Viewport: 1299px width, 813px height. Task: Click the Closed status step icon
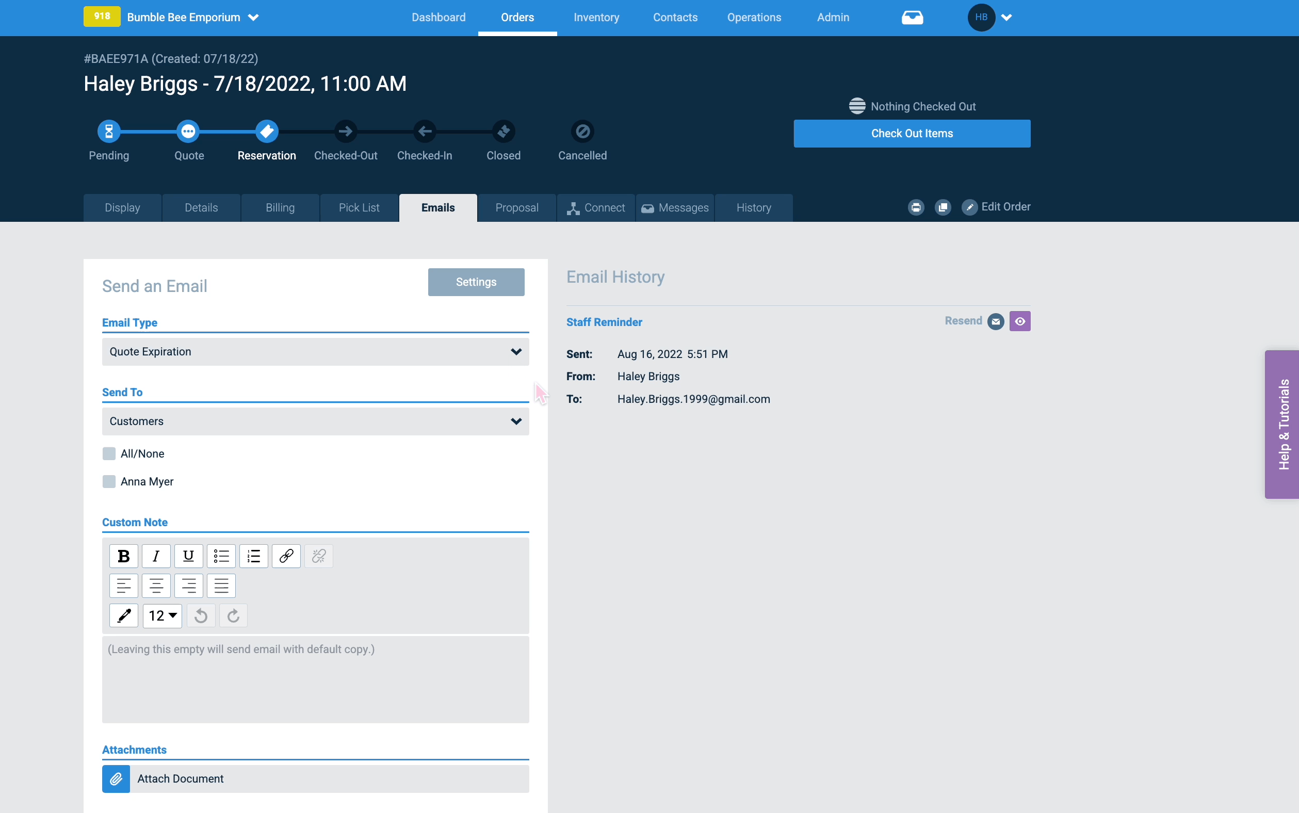click(x=504, y=131)
